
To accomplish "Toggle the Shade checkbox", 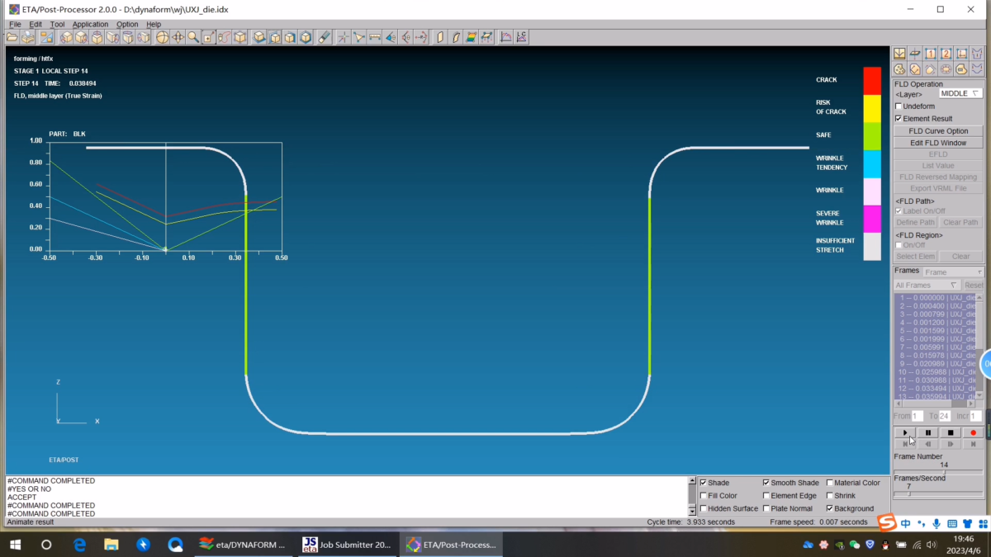I will (x=704, y=483).
